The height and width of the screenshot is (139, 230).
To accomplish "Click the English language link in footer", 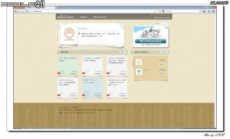I will pyautogui.click(x=66, y=113).
